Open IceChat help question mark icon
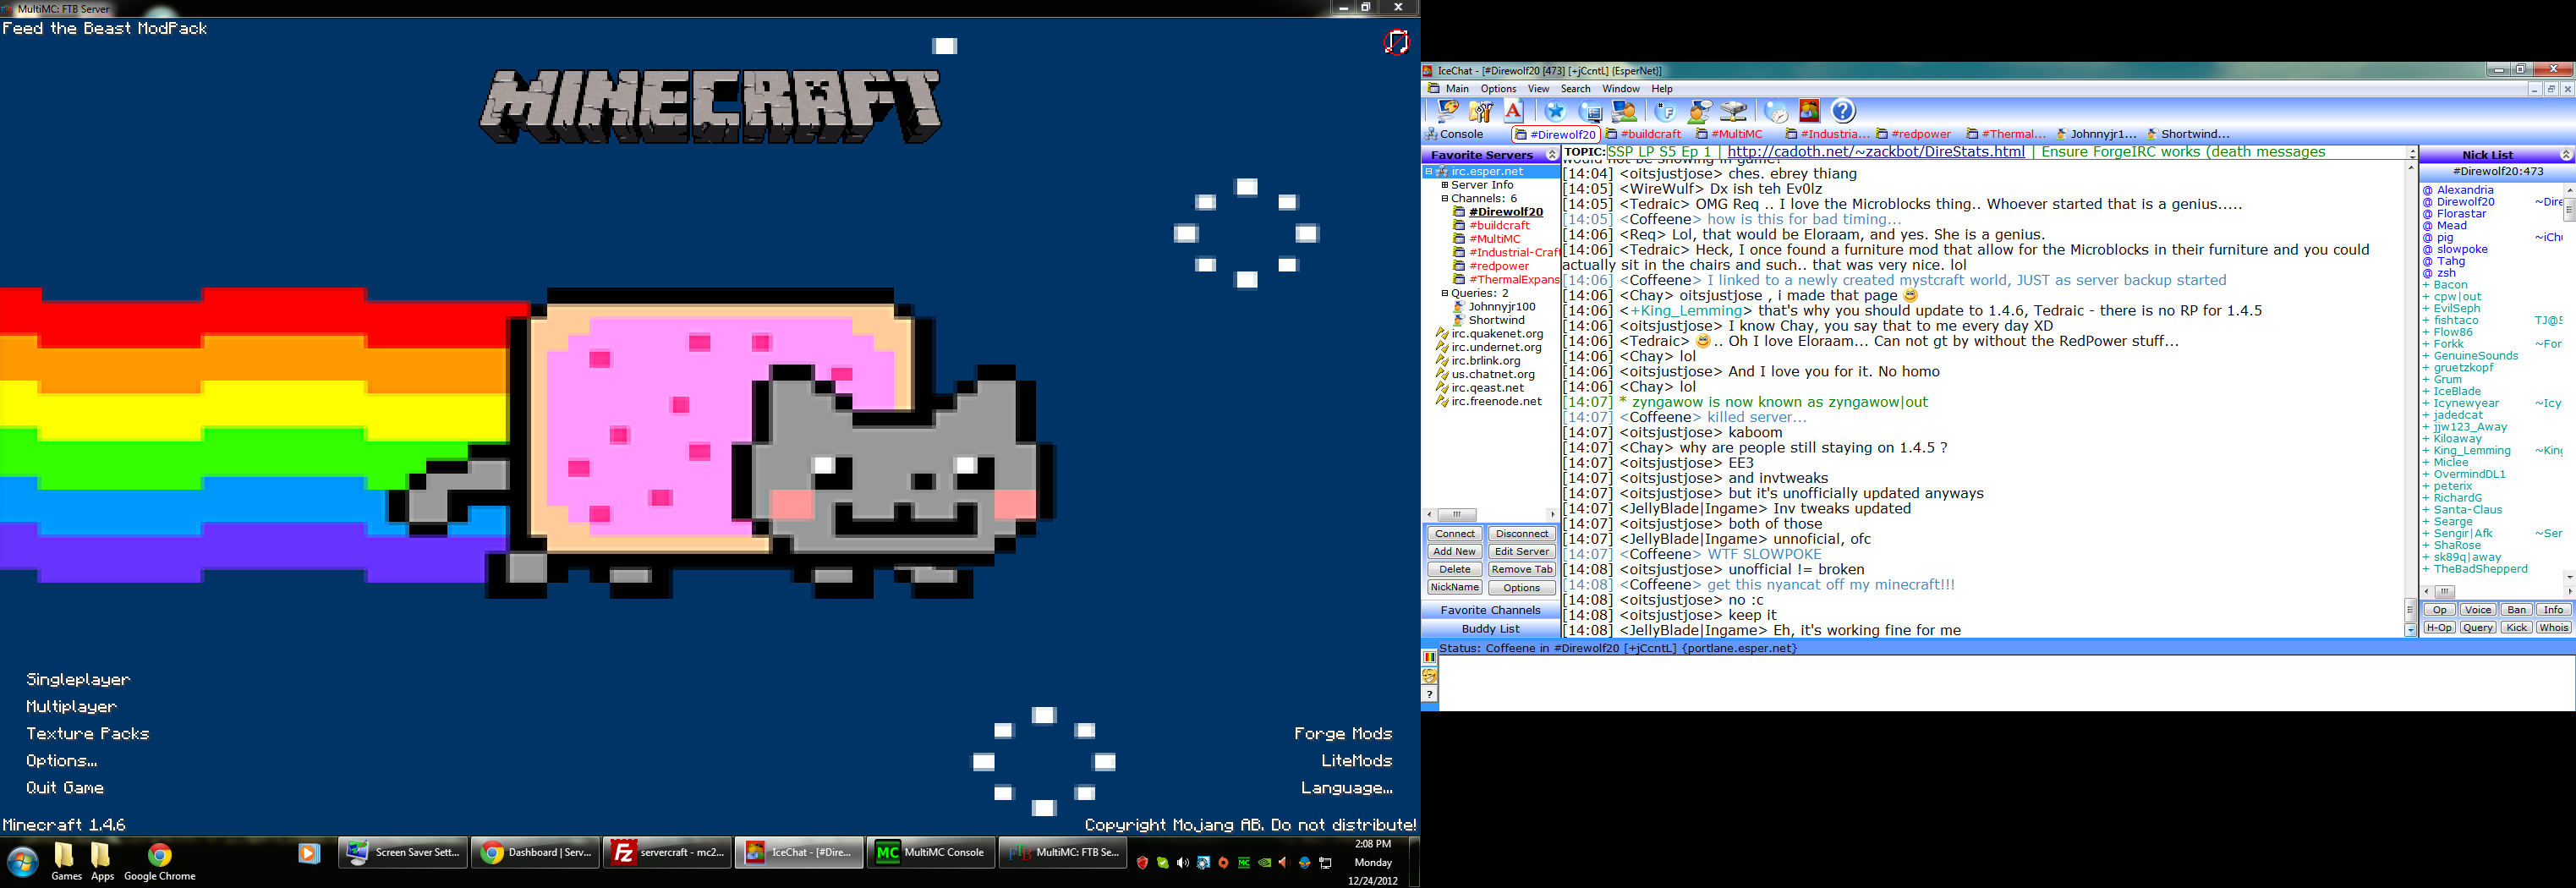 (1843, 111)
